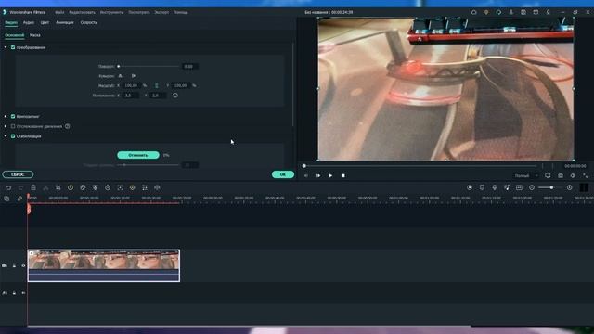Flip the clip vertically with the flip icon
This screenshot has width=594, height=334.
tap(134, 76)
